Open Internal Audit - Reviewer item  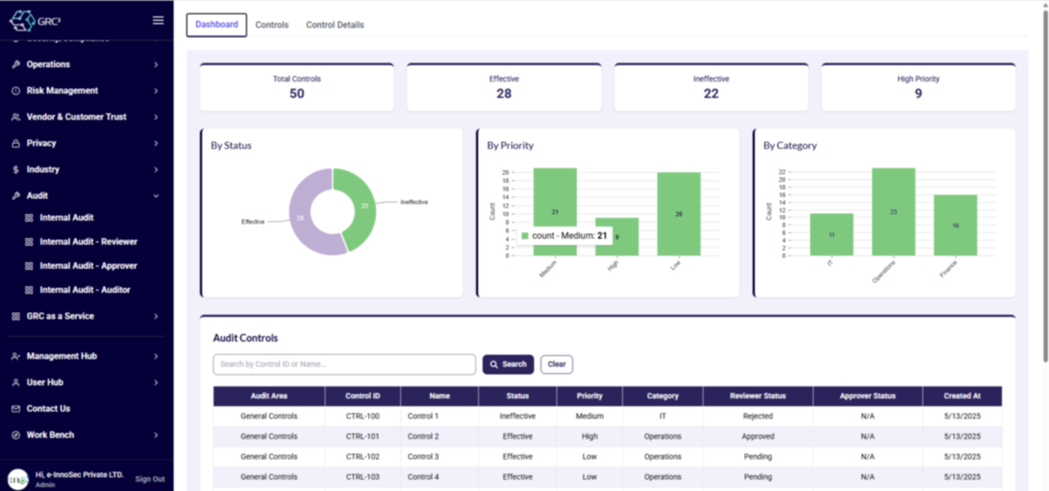88,241
